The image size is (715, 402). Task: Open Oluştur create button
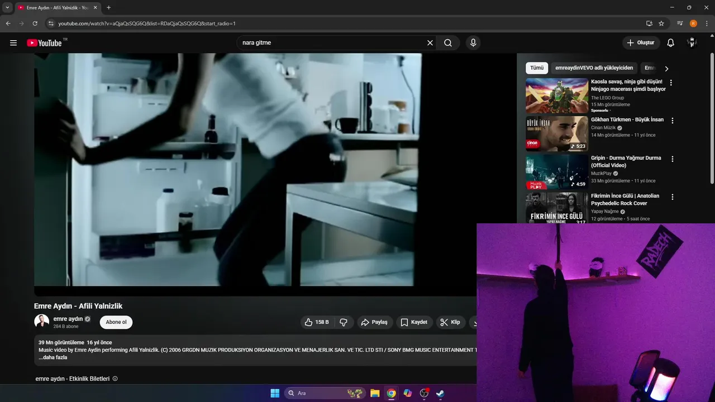[641, 43]
